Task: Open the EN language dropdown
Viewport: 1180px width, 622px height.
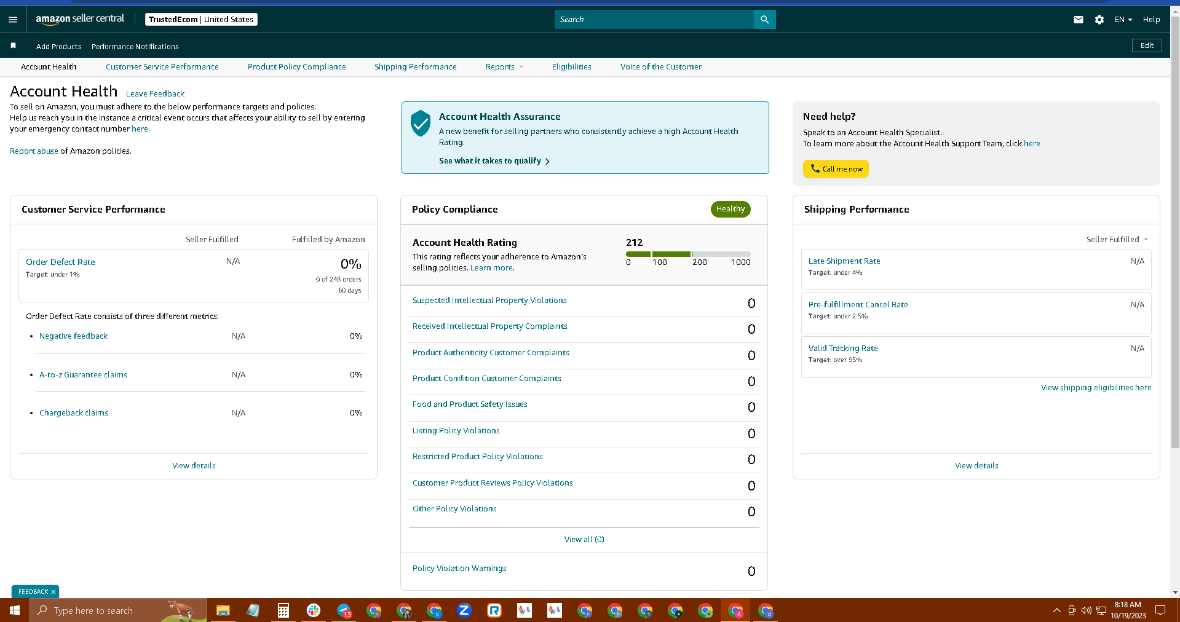Action: click(x=1123, y=20)
